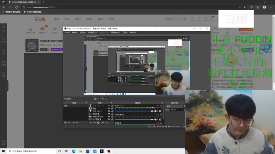Click the audio waveform icon near streamer stats
The height and width of the screenshot is (154, 275).
pos(55,29)
